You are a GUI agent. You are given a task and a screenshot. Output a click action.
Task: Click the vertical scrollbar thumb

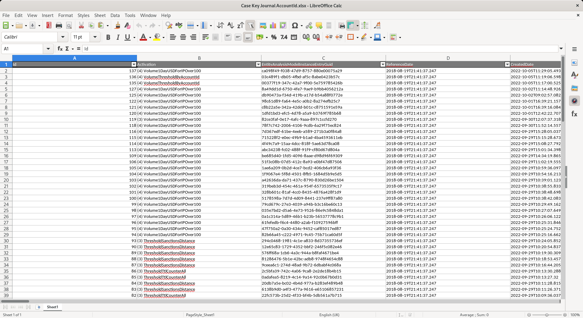(x=563, y=90)
